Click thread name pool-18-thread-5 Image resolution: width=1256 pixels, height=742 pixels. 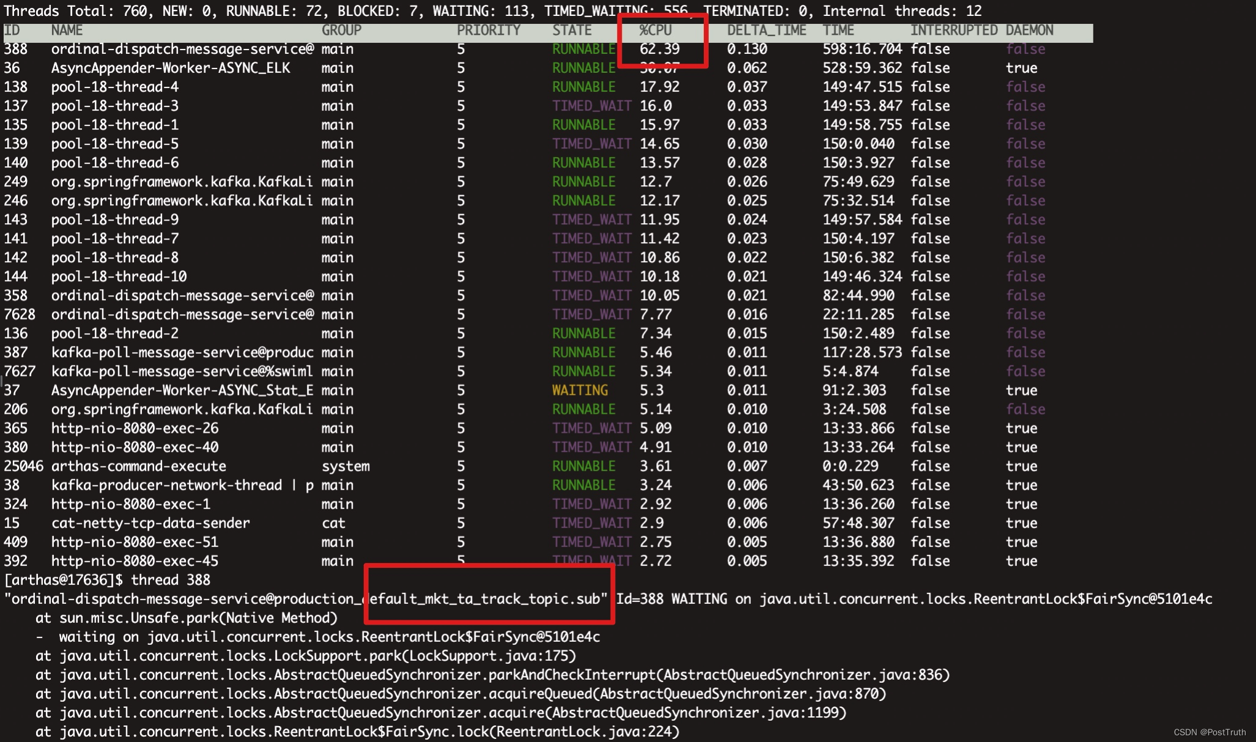(115, 144)
